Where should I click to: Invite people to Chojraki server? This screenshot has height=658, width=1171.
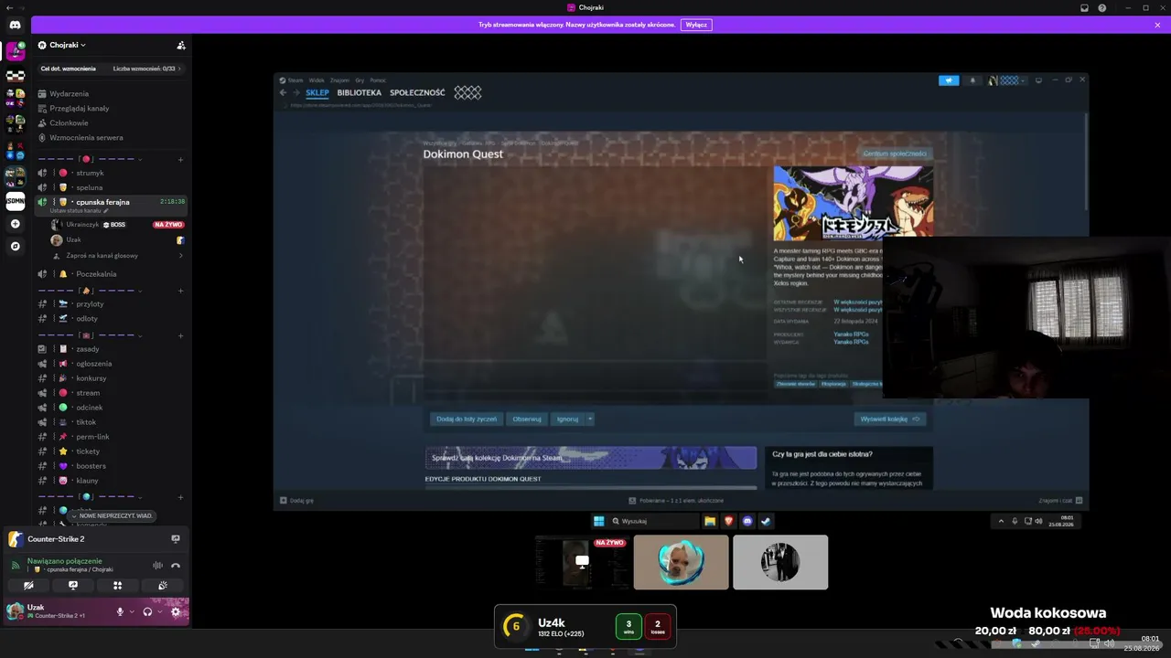pos(181,45)
